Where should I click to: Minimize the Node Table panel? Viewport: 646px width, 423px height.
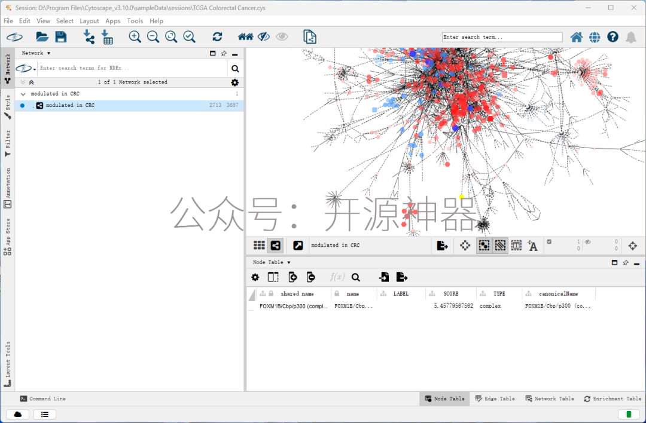(x=637, y=262)
